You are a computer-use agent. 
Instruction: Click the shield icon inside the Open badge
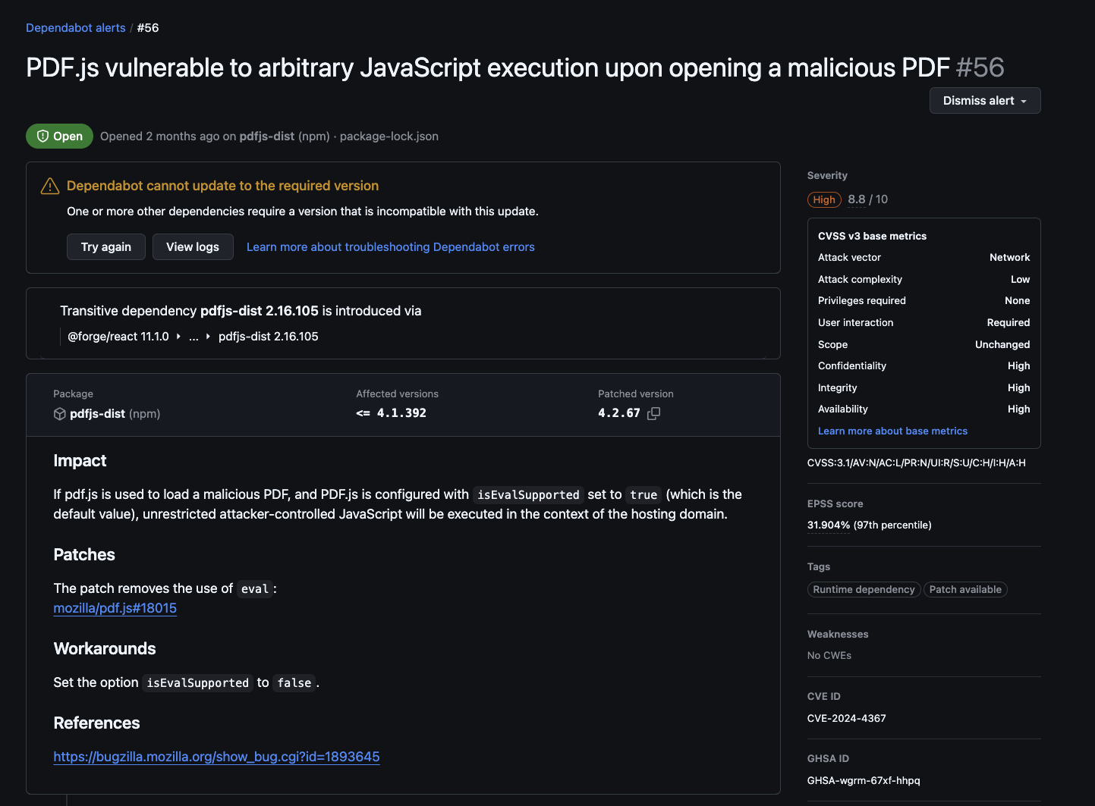point(43,136)
